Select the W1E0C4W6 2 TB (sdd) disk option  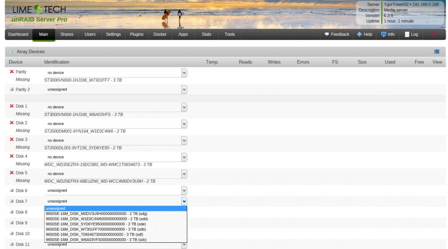tap(116, 219)
